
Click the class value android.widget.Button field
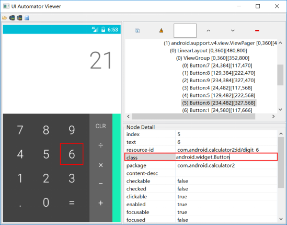(226, 157)
